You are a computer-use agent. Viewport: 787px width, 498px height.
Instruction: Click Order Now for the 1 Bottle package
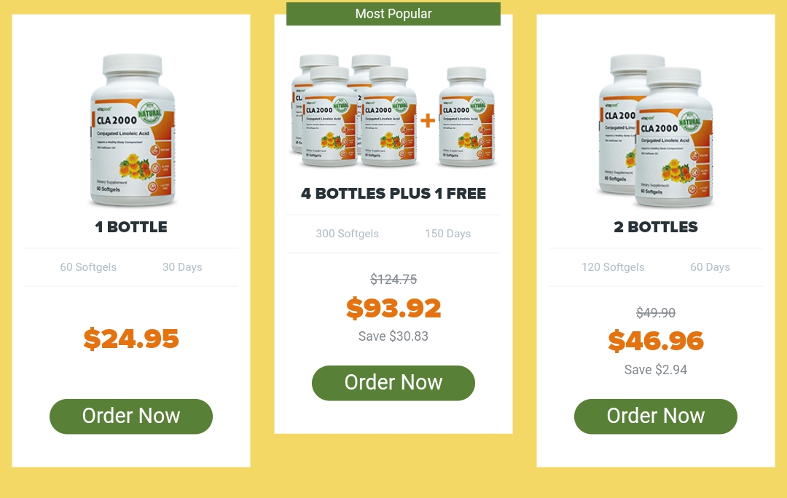131,416
